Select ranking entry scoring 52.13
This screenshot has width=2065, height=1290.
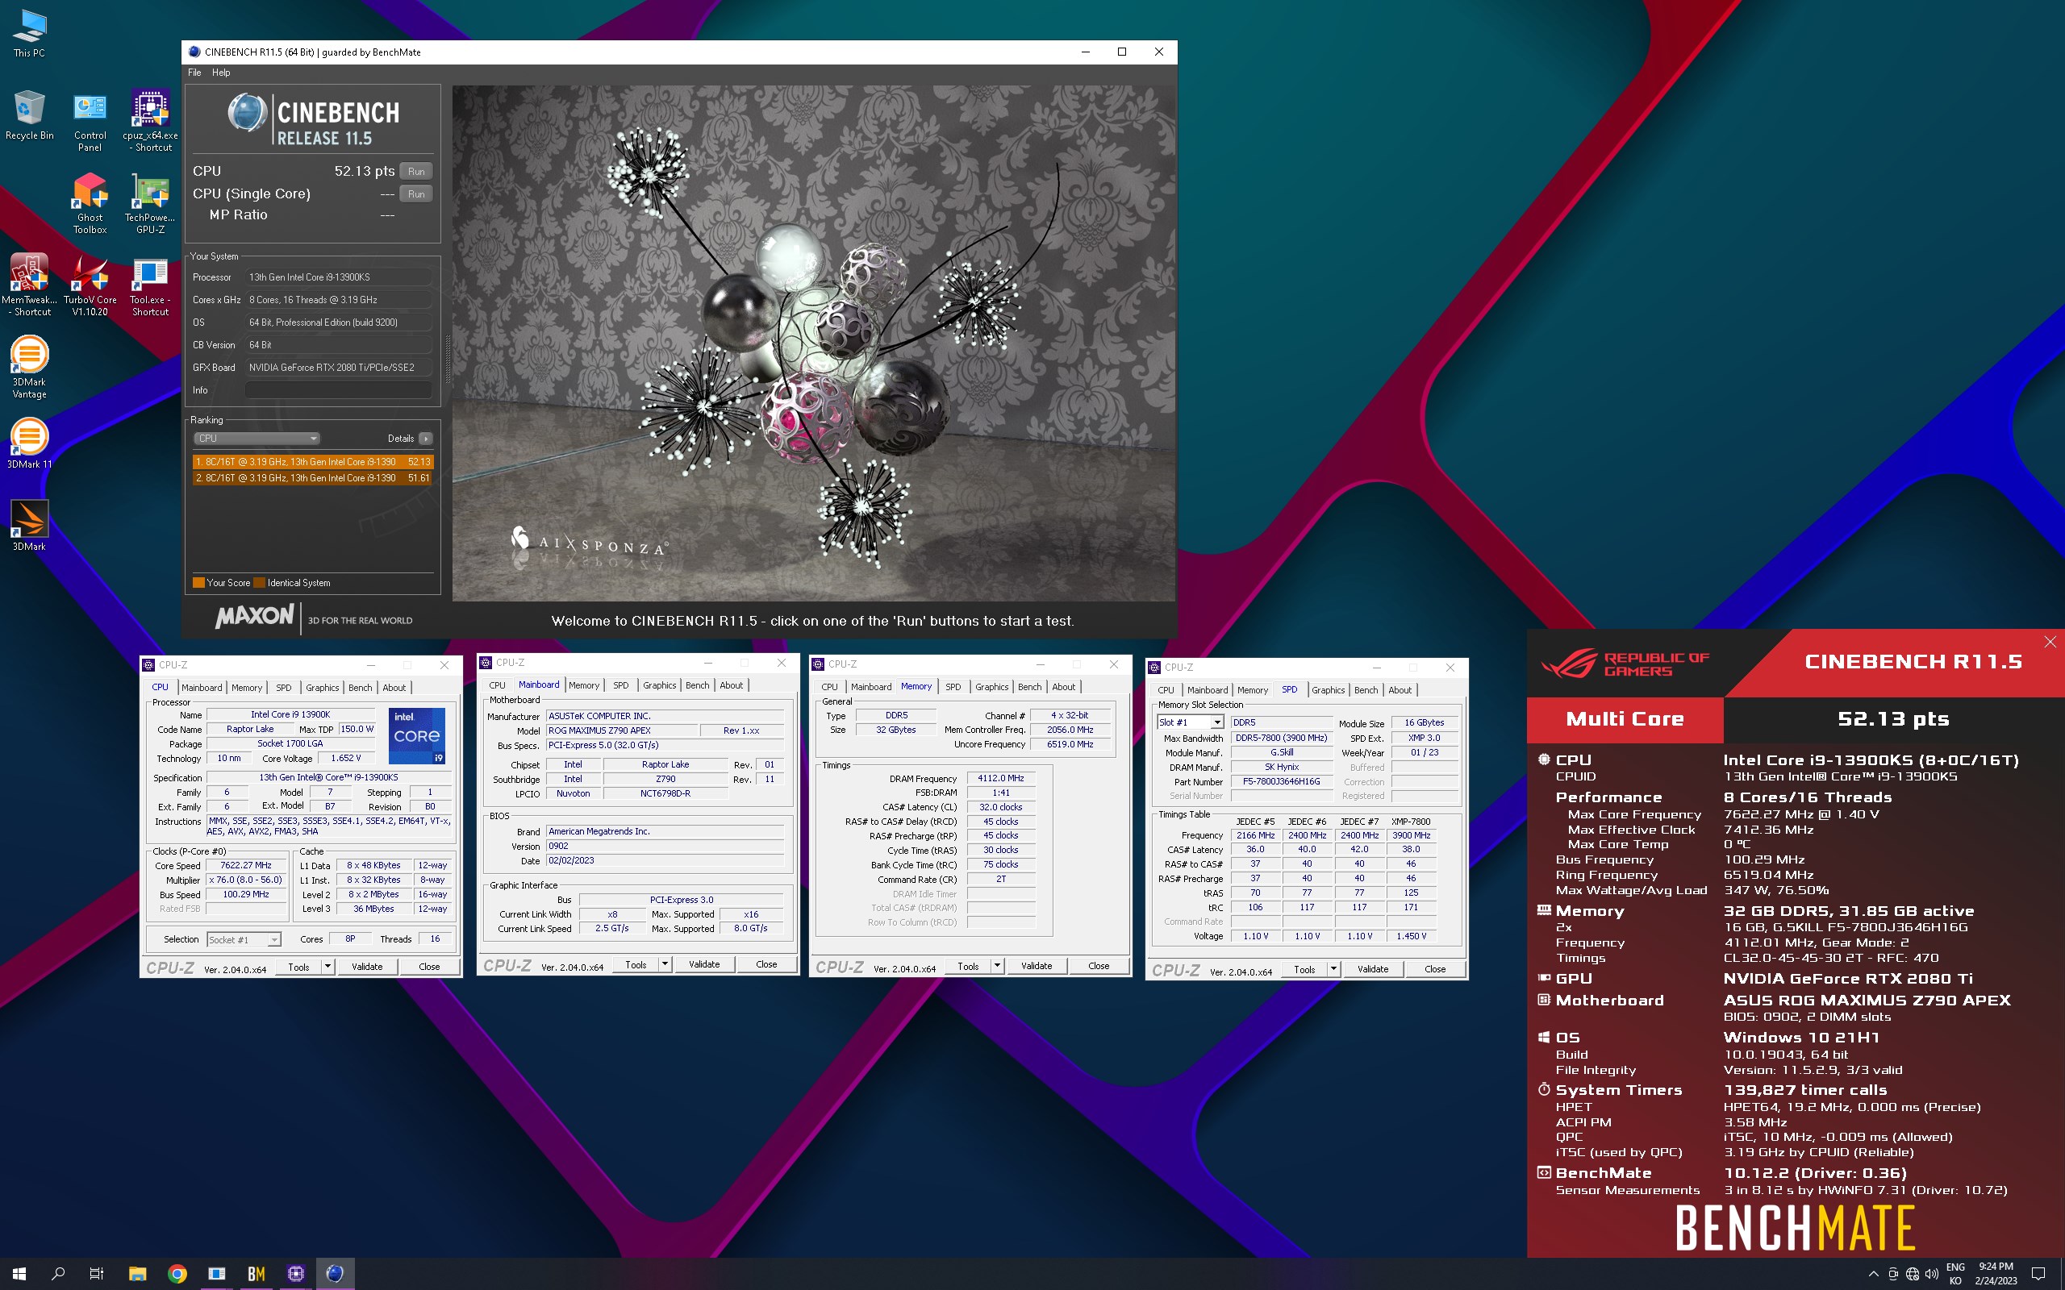[x=313, y=461]
